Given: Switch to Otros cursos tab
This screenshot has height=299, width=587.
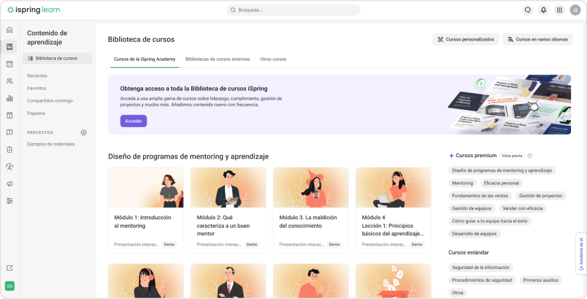Looking at the screenshot, I should (273, 59).
